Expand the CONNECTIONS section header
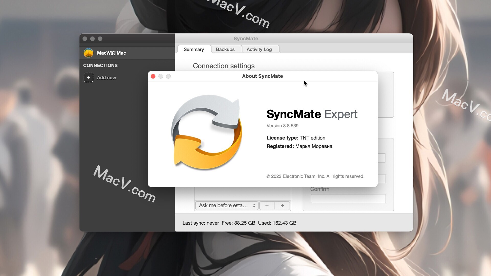The image size is (491, 276). [x=100, y=65]
